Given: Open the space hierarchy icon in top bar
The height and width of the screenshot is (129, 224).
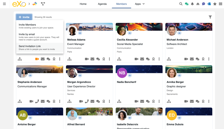Looking at the screenshot, I should tap(43, 4).
